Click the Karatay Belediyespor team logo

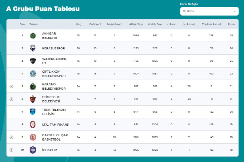pos(33,86)
